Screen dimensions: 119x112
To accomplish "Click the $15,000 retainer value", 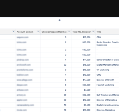I will 87,65.
